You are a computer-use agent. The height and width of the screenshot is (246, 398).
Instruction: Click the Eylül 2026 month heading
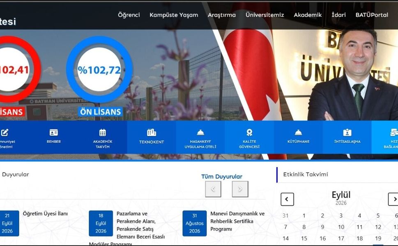pyautogui.click(x=341, y=198)
